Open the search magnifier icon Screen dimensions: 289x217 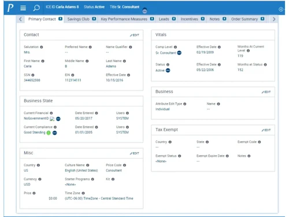click(36, 8)
